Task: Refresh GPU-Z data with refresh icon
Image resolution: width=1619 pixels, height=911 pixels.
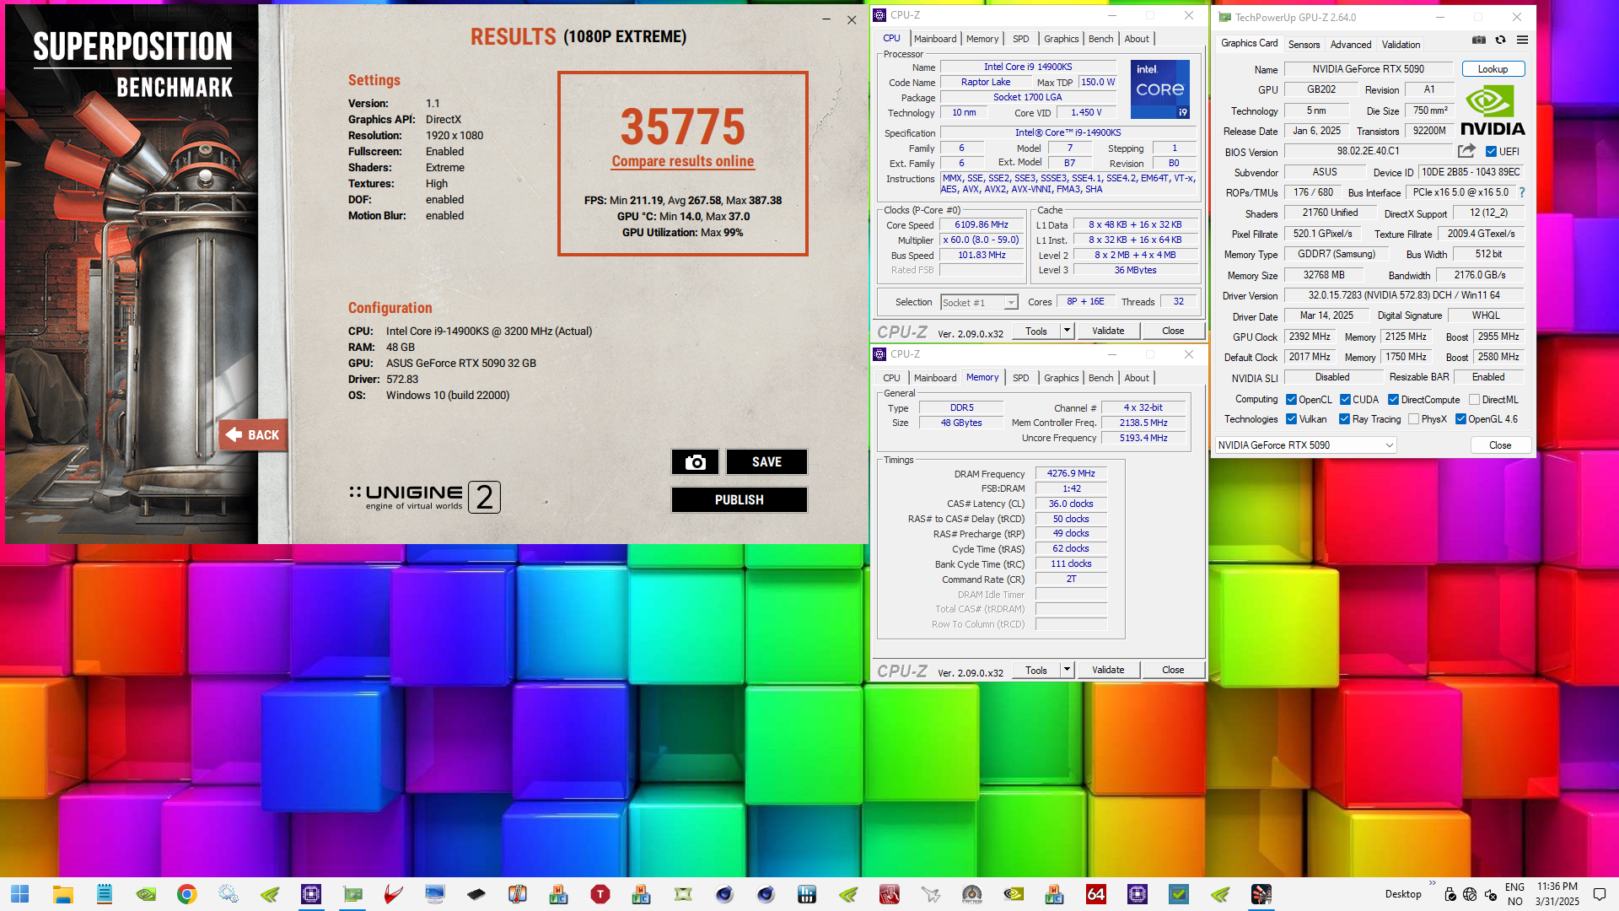Action: pyautogui.click(x=1500, y=40)
